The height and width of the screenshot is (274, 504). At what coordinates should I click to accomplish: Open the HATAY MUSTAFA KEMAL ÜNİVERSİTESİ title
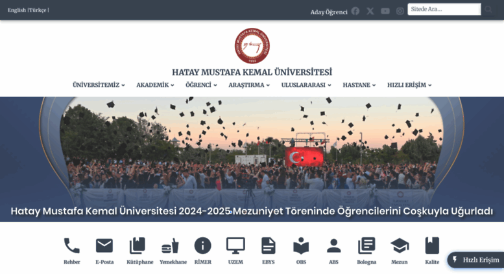point(252,72)
